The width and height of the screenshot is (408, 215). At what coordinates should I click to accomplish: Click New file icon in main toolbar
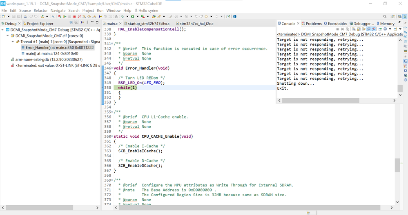point(4,17)
